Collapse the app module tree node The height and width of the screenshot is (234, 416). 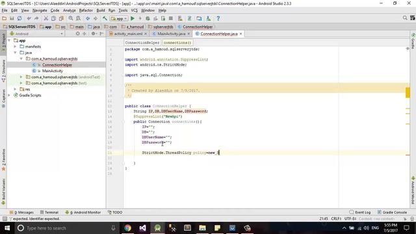[9, 40]
